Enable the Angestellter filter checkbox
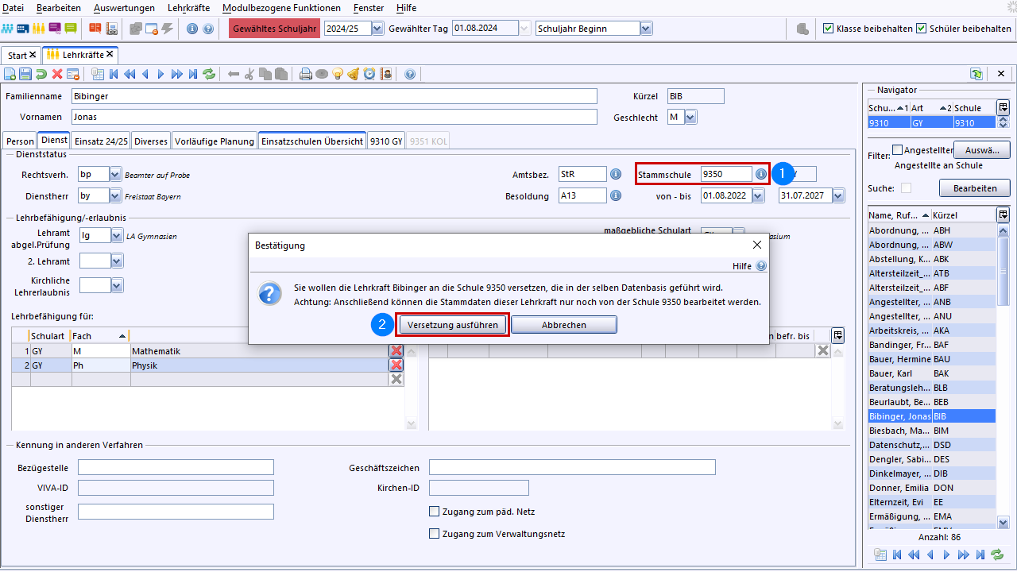The width and height of the screenshot is (1017, 572). coord(898,149)
